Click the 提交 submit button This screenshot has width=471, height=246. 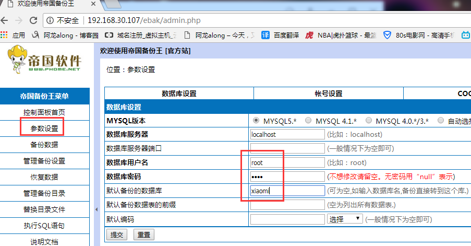116,235
